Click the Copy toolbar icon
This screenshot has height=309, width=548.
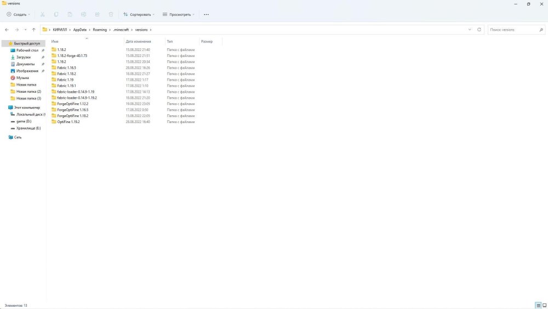click(56, 14)
